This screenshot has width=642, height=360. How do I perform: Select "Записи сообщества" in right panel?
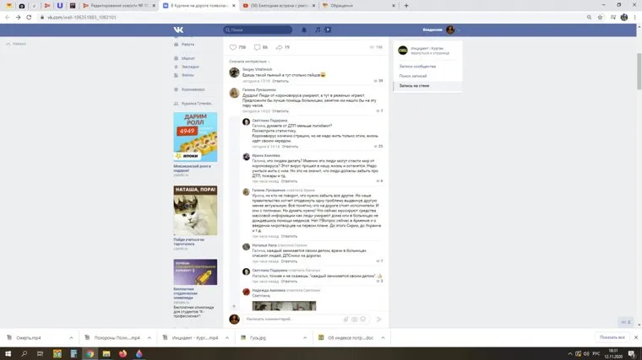417,66
